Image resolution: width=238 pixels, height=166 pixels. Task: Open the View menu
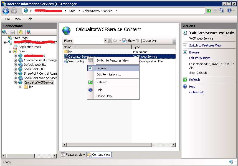point(18,19)
